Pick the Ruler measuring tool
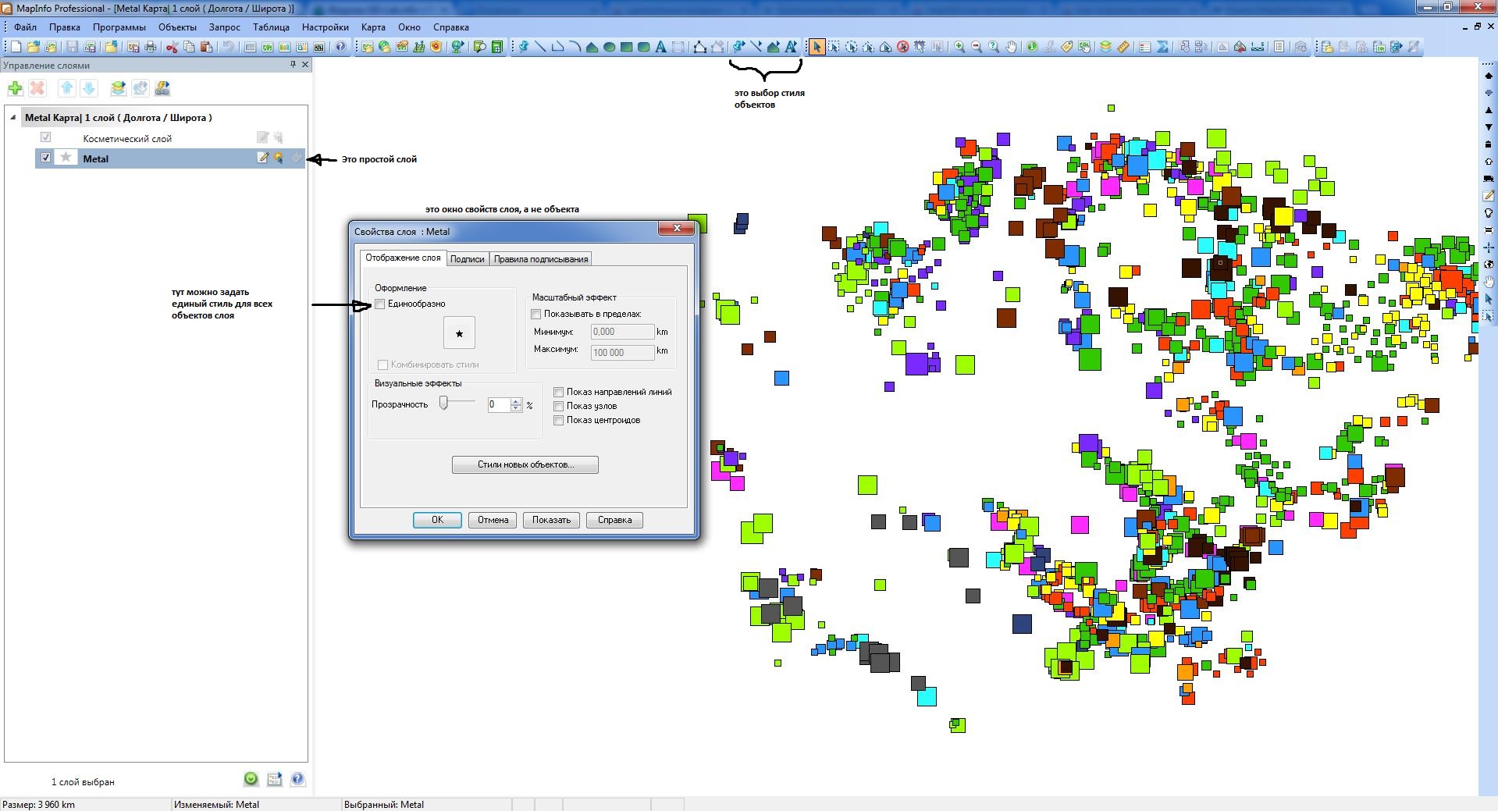1498x811 pixels. 1123,47
